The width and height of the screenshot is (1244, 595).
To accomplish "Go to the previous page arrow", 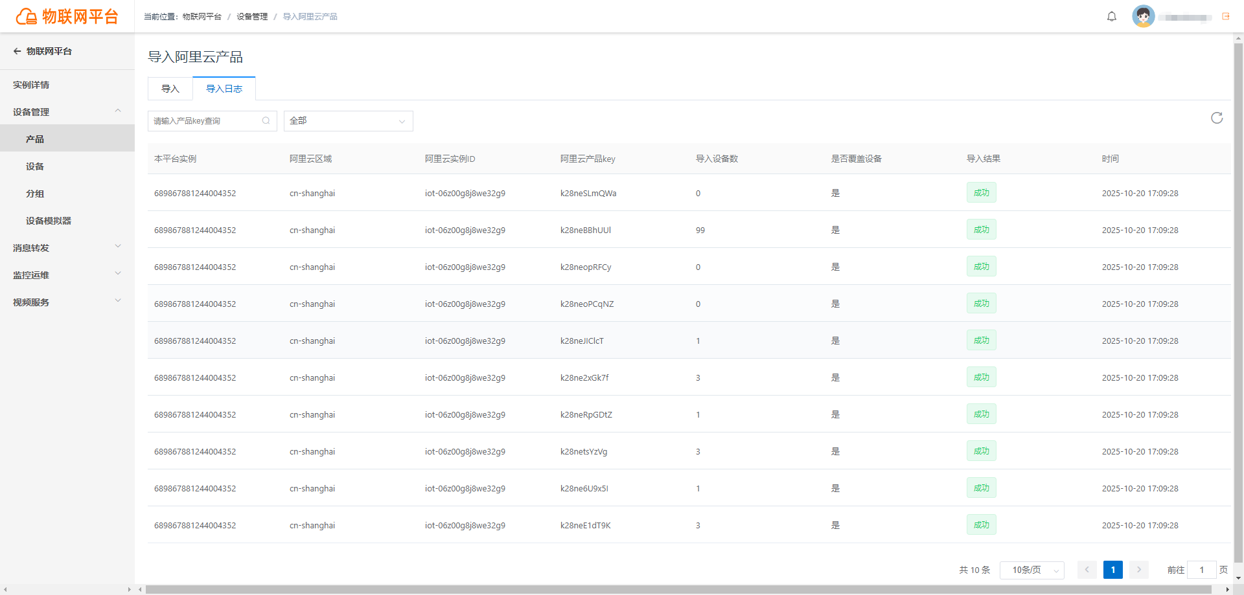I will [x=1087, y=570].
